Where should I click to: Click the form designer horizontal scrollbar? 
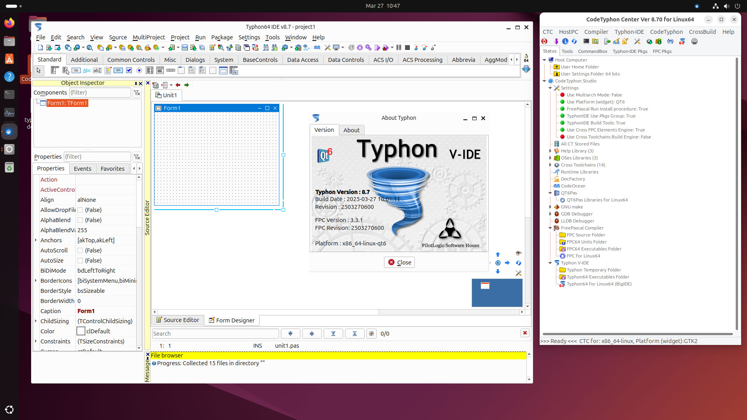point(338,312)
